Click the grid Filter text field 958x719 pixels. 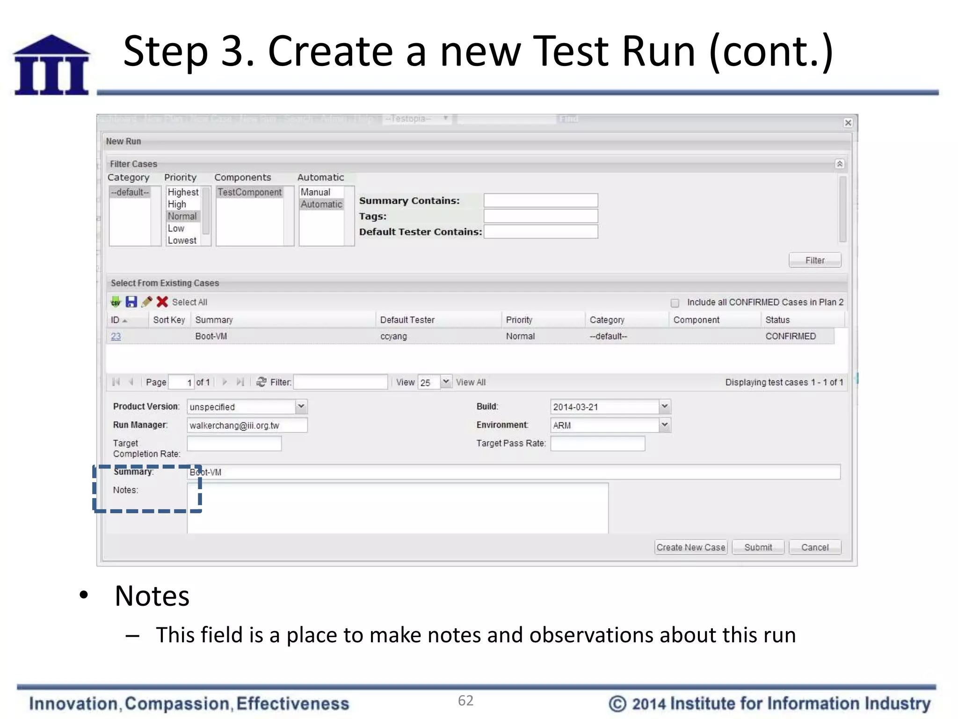[341, 382]
